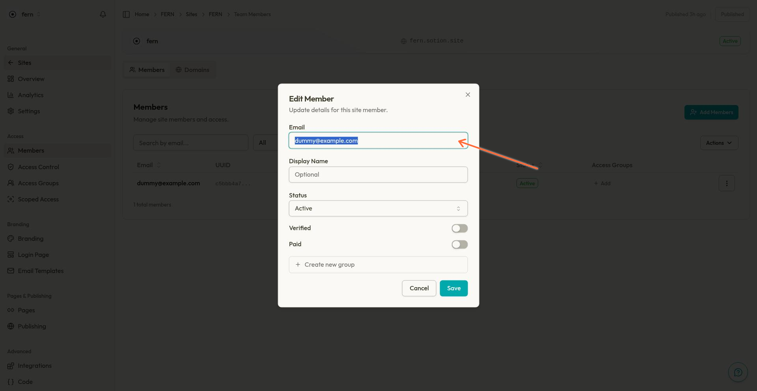Open the help chat icon
Viewport: 757px width, 391px height.
(x=738, y=372)
